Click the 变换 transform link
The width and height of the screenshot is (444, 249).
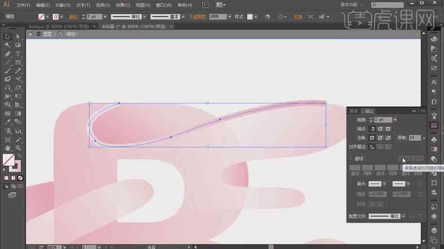point(298,17)
